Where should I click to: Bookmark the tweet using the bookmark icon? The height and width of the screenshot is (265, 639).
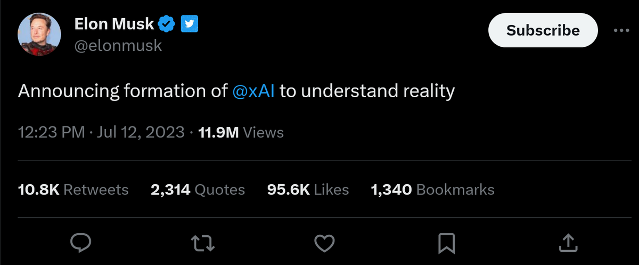[x=446, y=243]
